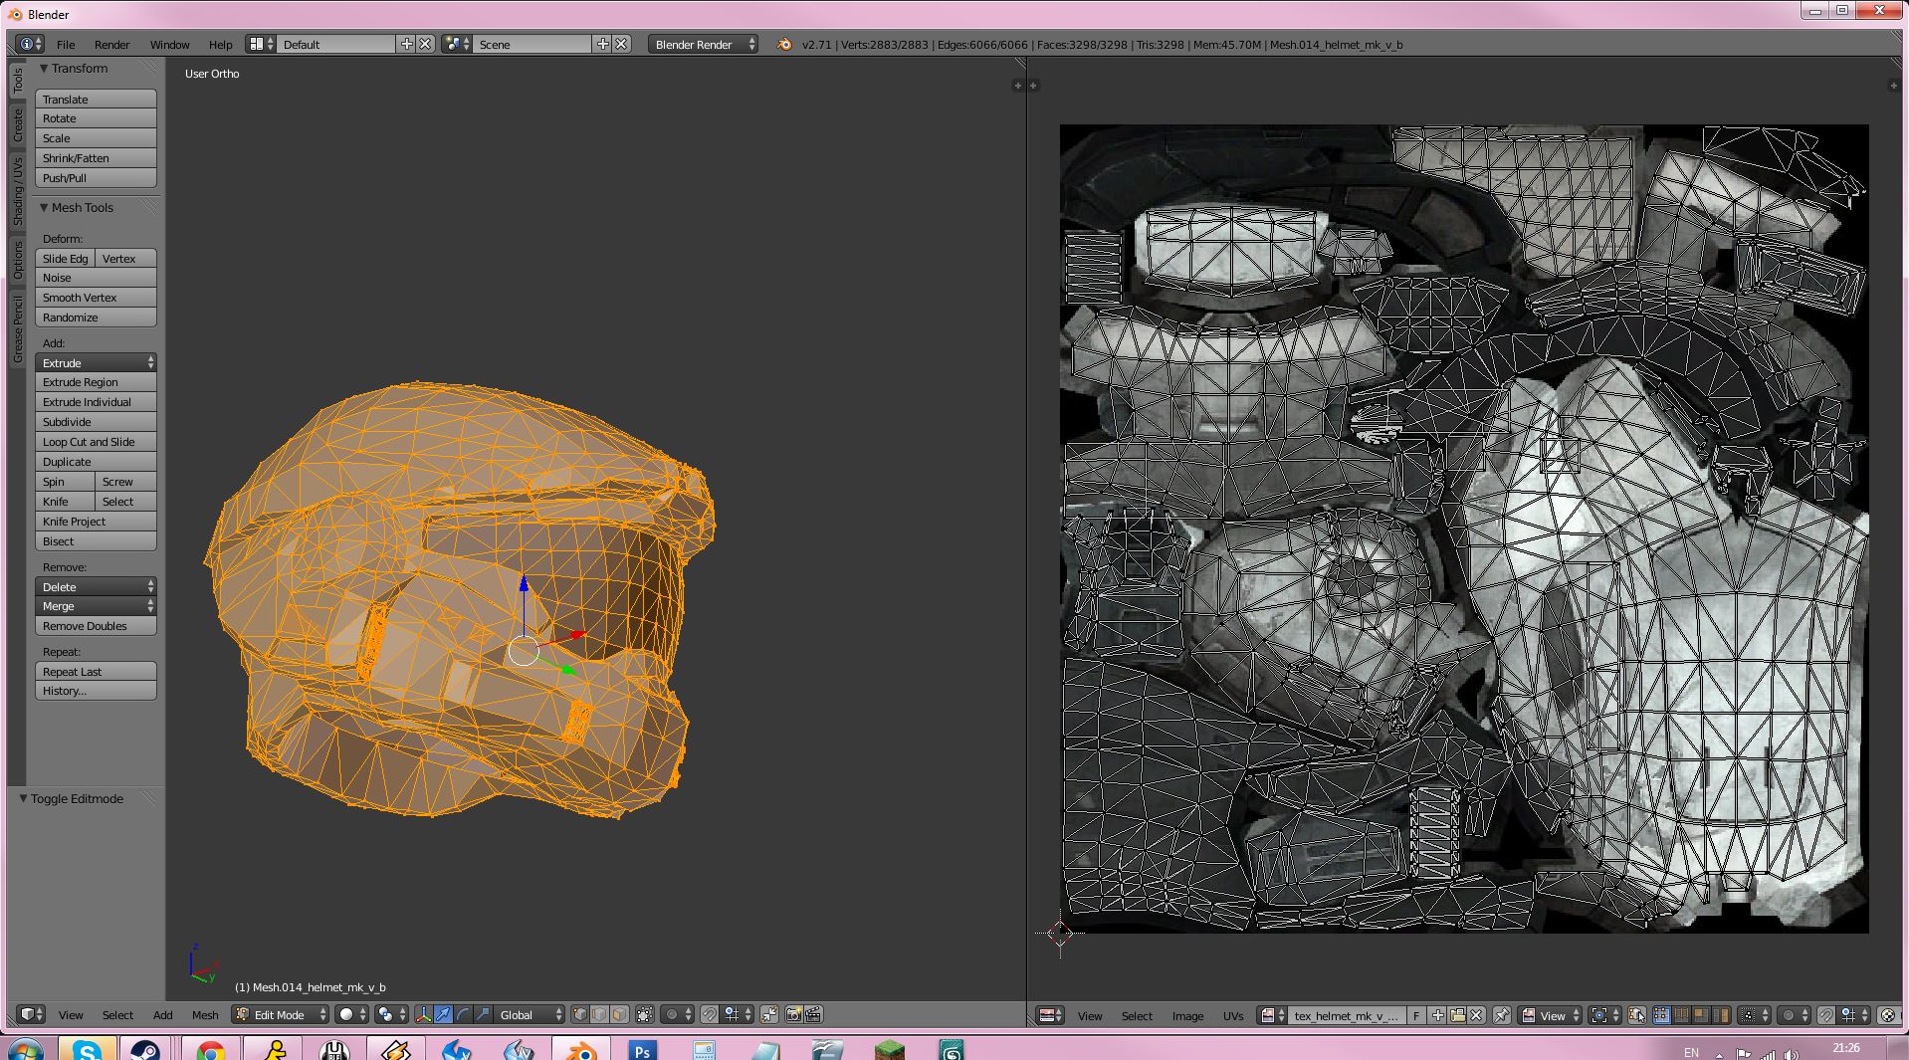Toggle pin image icon in UV editor
Screen dimensions: 1909x1060
pos(1501,1015)
